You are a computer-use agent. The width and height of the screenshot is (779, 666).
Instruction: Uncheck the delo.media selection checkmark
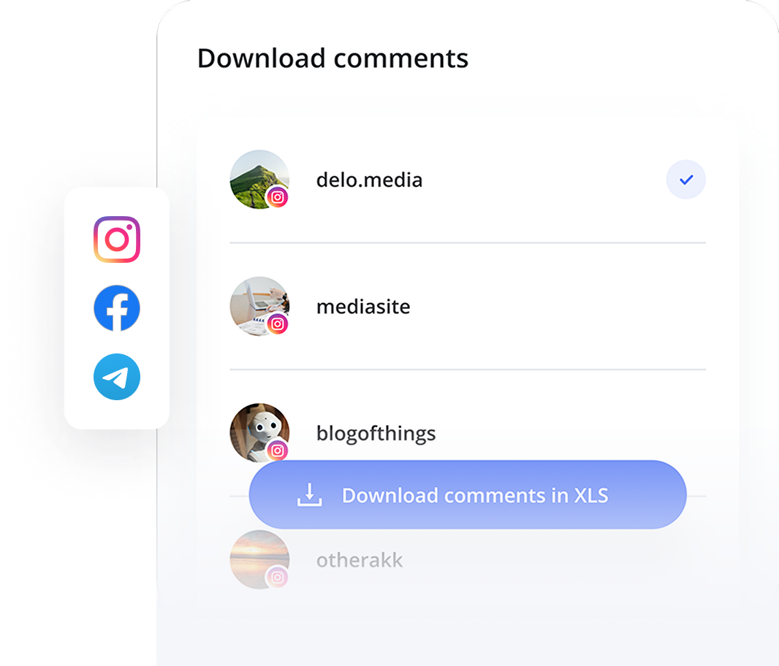coord(685,180)
